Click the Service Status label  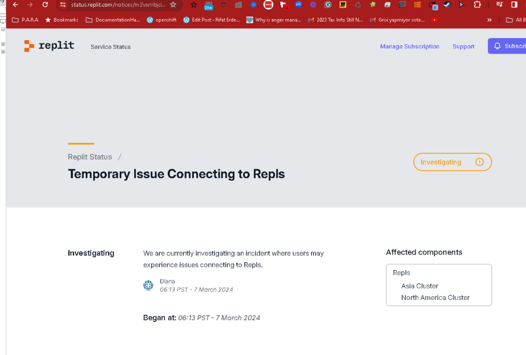click(111, 47)
